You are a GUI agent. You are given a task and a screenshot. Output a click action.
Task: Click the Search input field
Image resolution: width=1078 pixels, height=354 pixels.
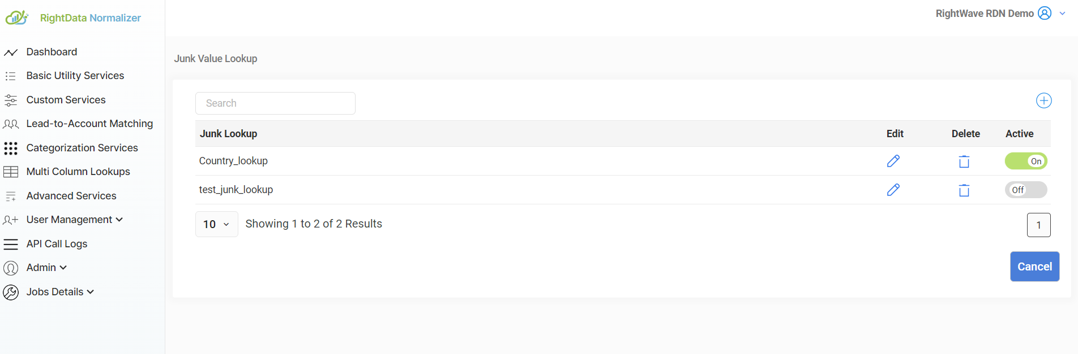(275, 103)
